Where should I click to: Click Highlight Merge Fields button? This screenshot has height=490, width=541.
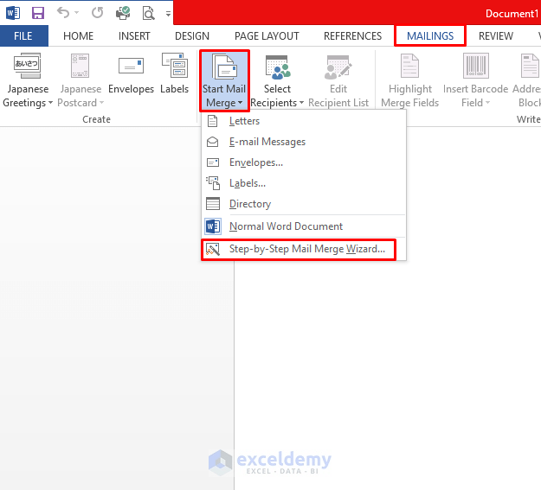click(410, 80)
